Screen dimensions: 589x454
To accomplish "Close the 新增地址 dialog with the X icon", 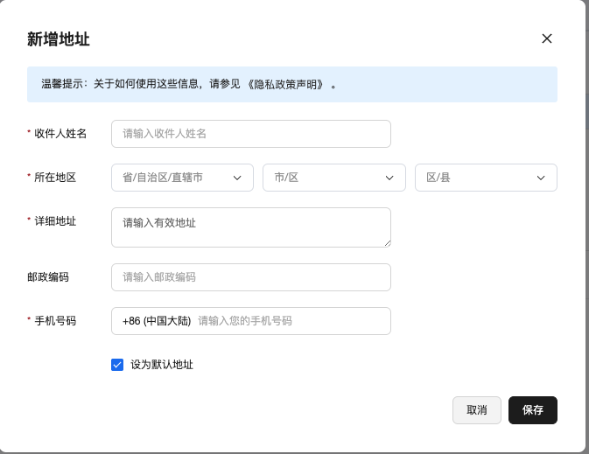I will tap(547, 38).
